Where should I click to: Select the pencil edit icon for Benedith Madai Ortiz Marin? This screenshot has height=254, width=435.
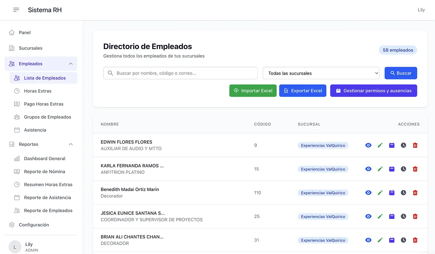click(x=380, y=193)
